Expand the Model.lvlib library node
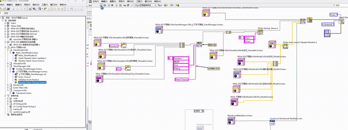 8,85
